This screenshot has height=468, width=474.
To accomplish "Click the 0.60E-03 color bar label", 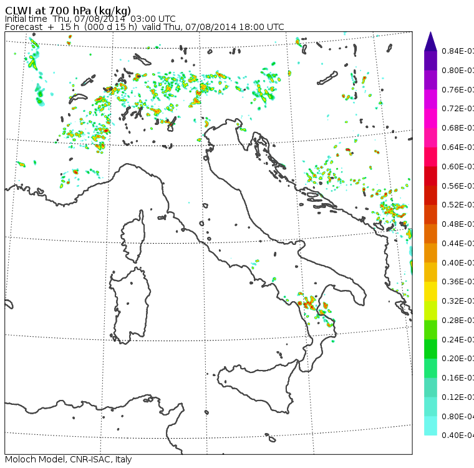I will [x=458, y=167].
